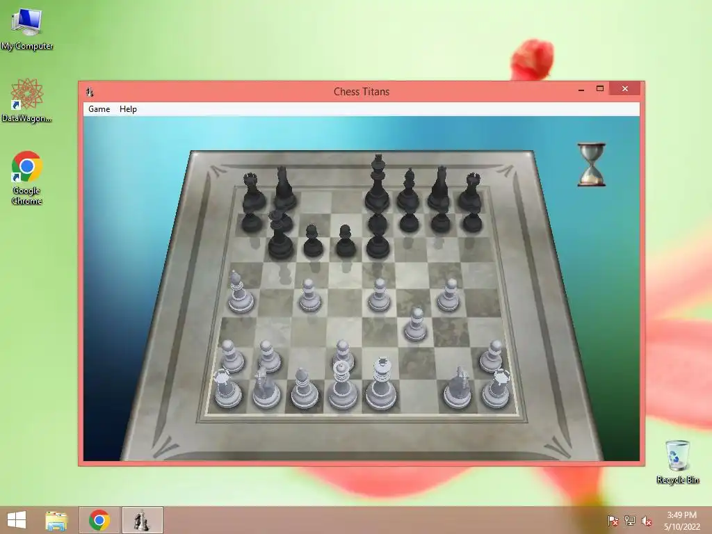Click the black pawn in front of the black bishop

[x=409, y=222]
